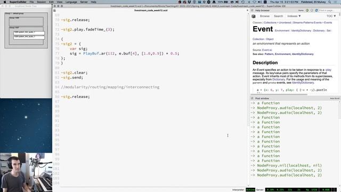Open the Event.sc source link
341x192 pixels.
click(267, 50)
